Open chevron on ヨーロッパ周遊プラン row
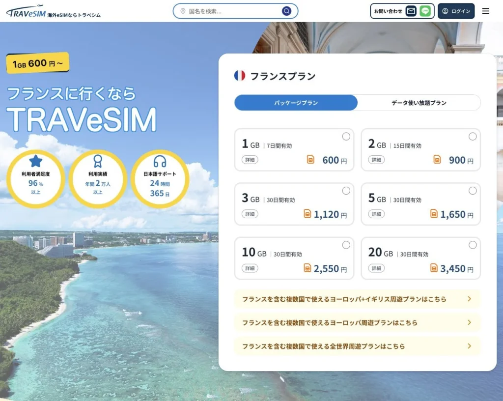Viewport: 503px width, 401px height. coord(469,322)
